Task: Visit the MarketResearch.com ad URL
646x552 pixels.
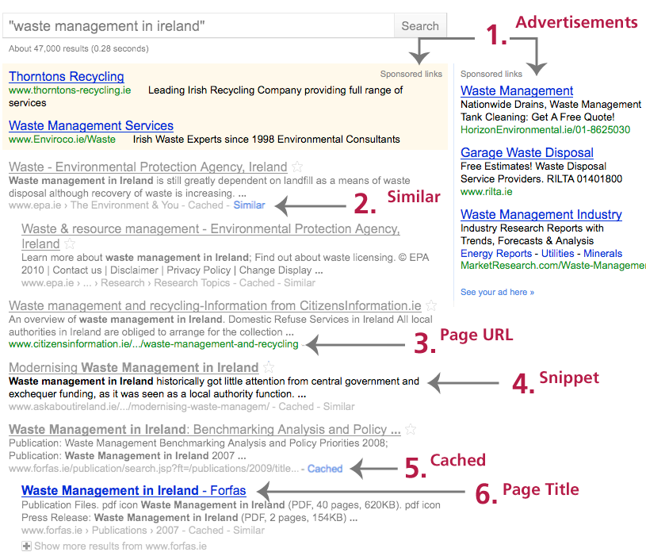Action: pyautogui.click(x=553, y=266)
